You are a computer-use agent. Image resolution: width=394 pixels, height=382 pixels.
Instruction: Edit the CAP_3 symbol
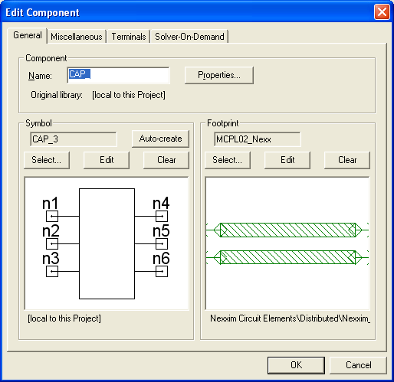tap(107, 160)
